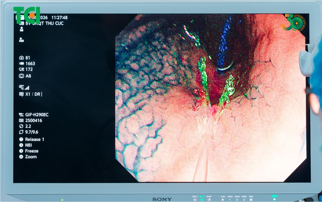
Task: Click the monitor storage icon beside 172
Action: pyautogui.click(x=21, y=70)
